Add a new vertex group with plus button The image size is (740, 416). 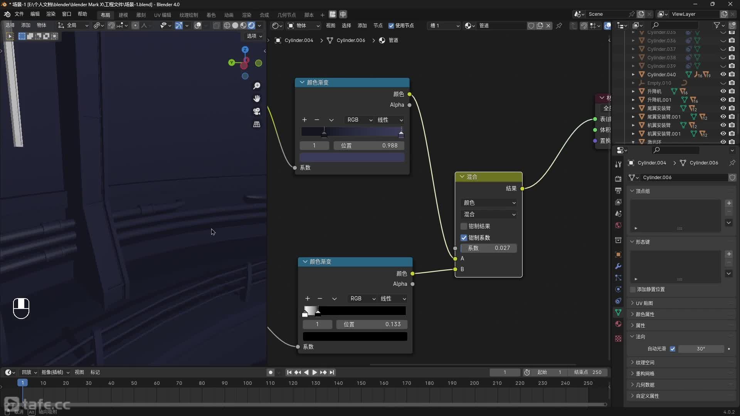click(729, 203)
